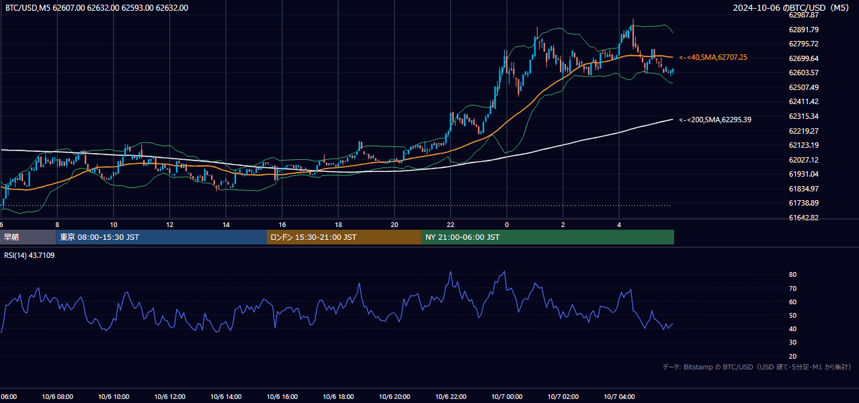Select the RSI 40 level label
The height and width of the screenshot is (403, 859).
[792, 328]
